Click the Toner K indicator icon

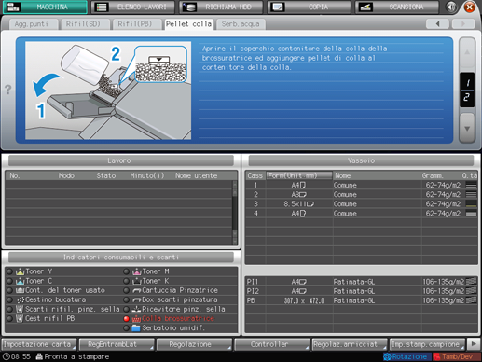tap(137, 281)
